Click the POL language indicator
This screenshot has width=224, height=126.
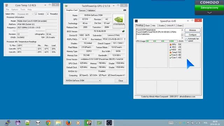click(205, 123)
